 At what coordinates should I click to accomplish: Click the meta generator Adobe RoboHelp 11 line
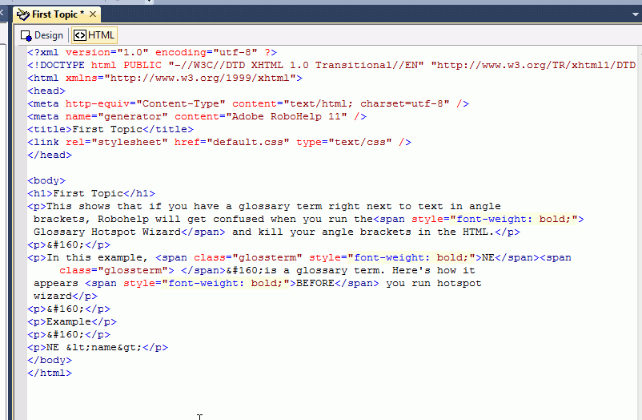[197, 116]
